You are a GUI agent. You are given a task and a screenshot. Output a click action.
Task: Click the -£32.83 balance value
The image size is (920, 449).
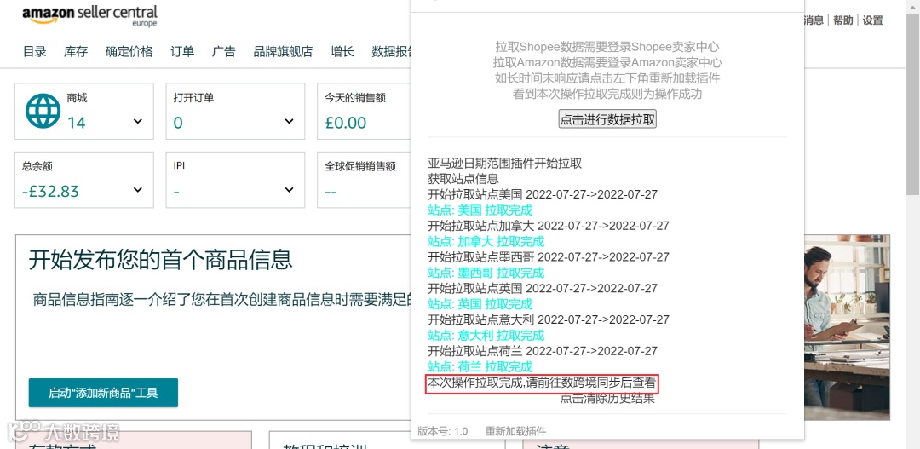tap(50, 192)
